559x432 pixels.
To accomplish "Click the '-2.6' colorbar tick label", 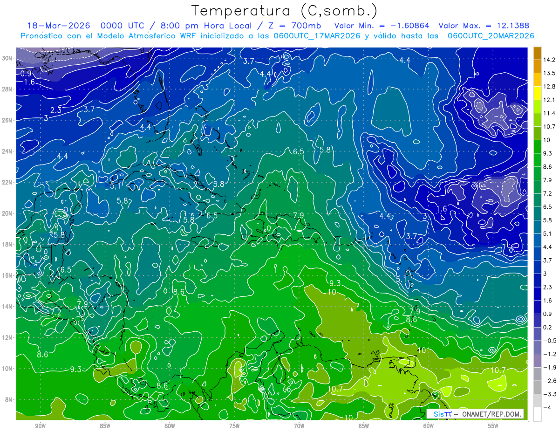I will (549, 381).
